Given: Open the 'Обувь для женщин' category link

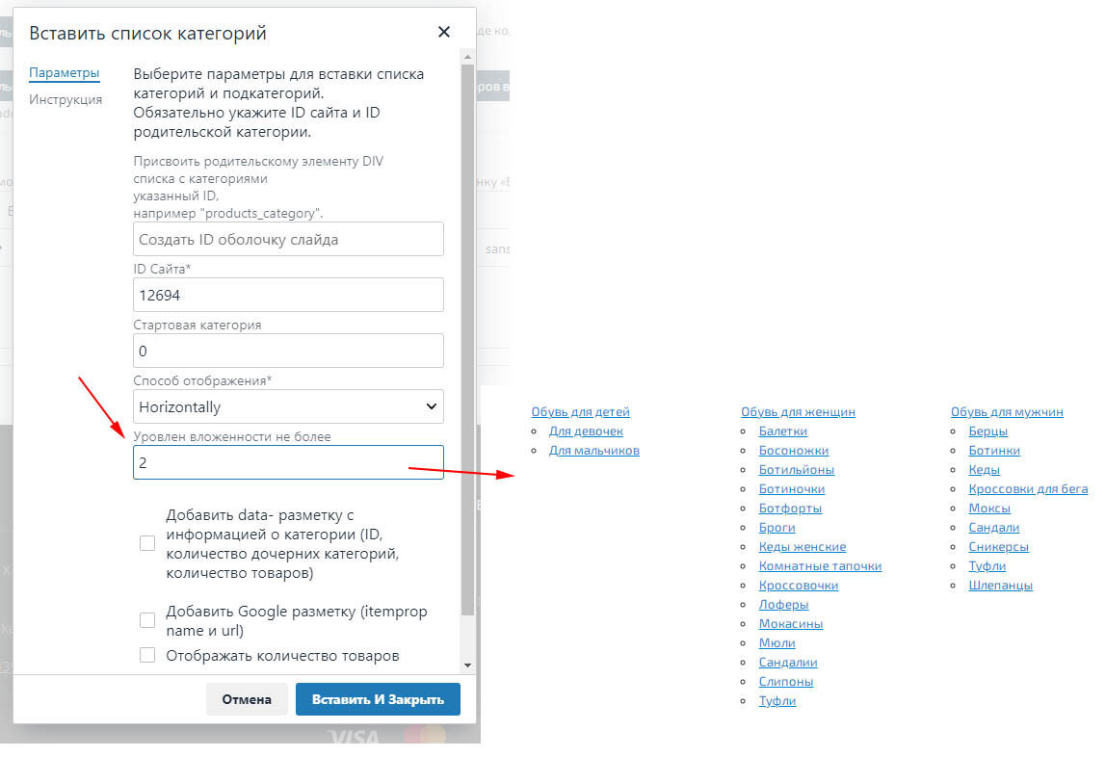Looking at the screenshot, I should coord(798,412).
